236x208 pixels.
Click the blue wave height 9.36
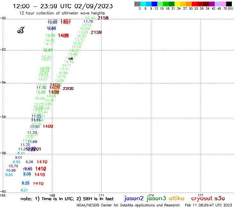click(29, 162)
